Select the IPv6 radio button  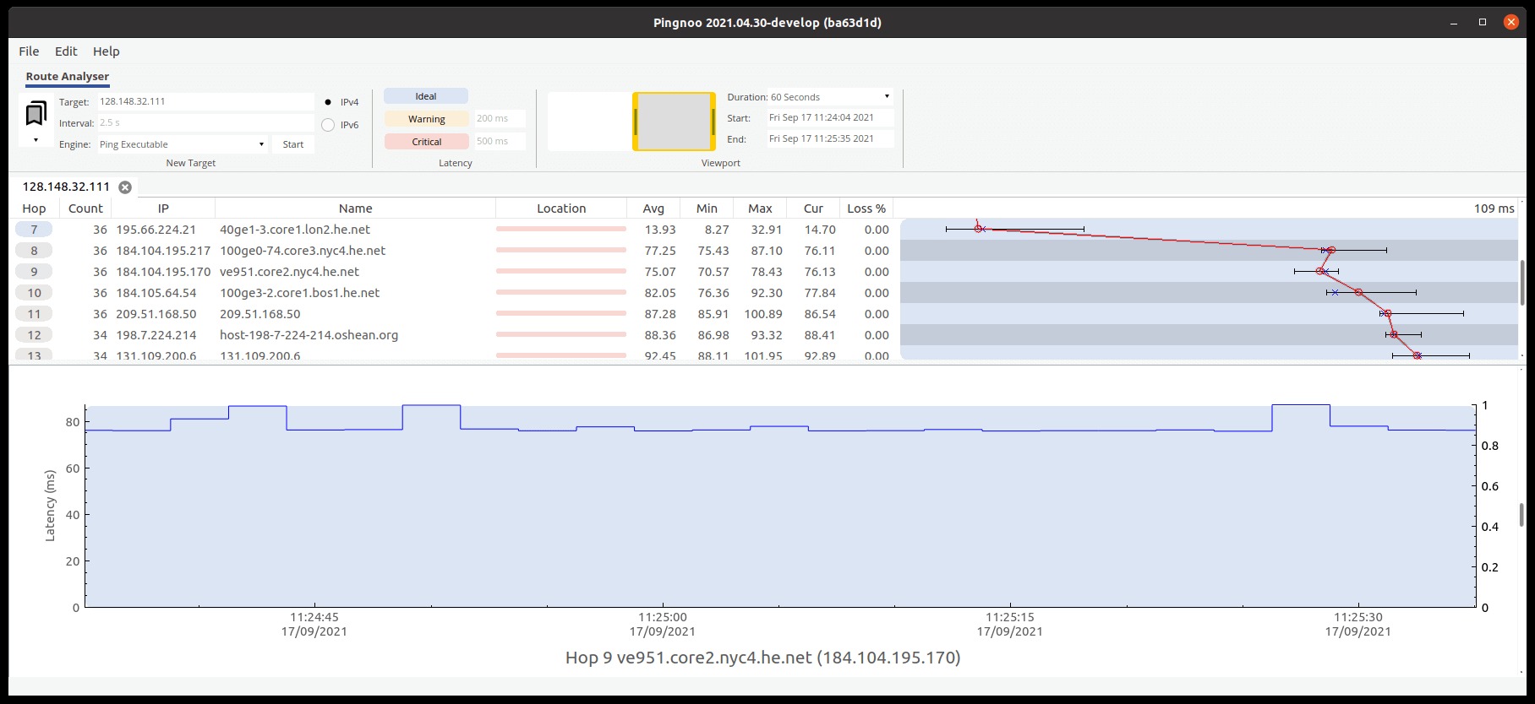coord(328,125)
